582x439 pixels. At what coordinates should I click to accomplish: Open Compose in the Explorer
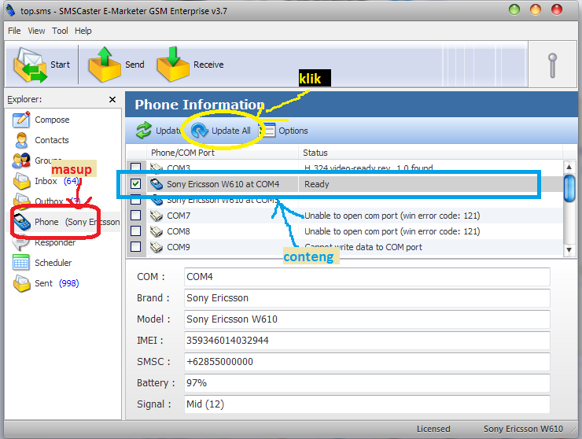tap(21, 120)
